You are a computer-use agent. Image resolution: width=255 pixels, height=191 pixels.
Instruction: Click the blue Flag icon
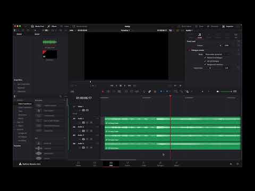161,91
